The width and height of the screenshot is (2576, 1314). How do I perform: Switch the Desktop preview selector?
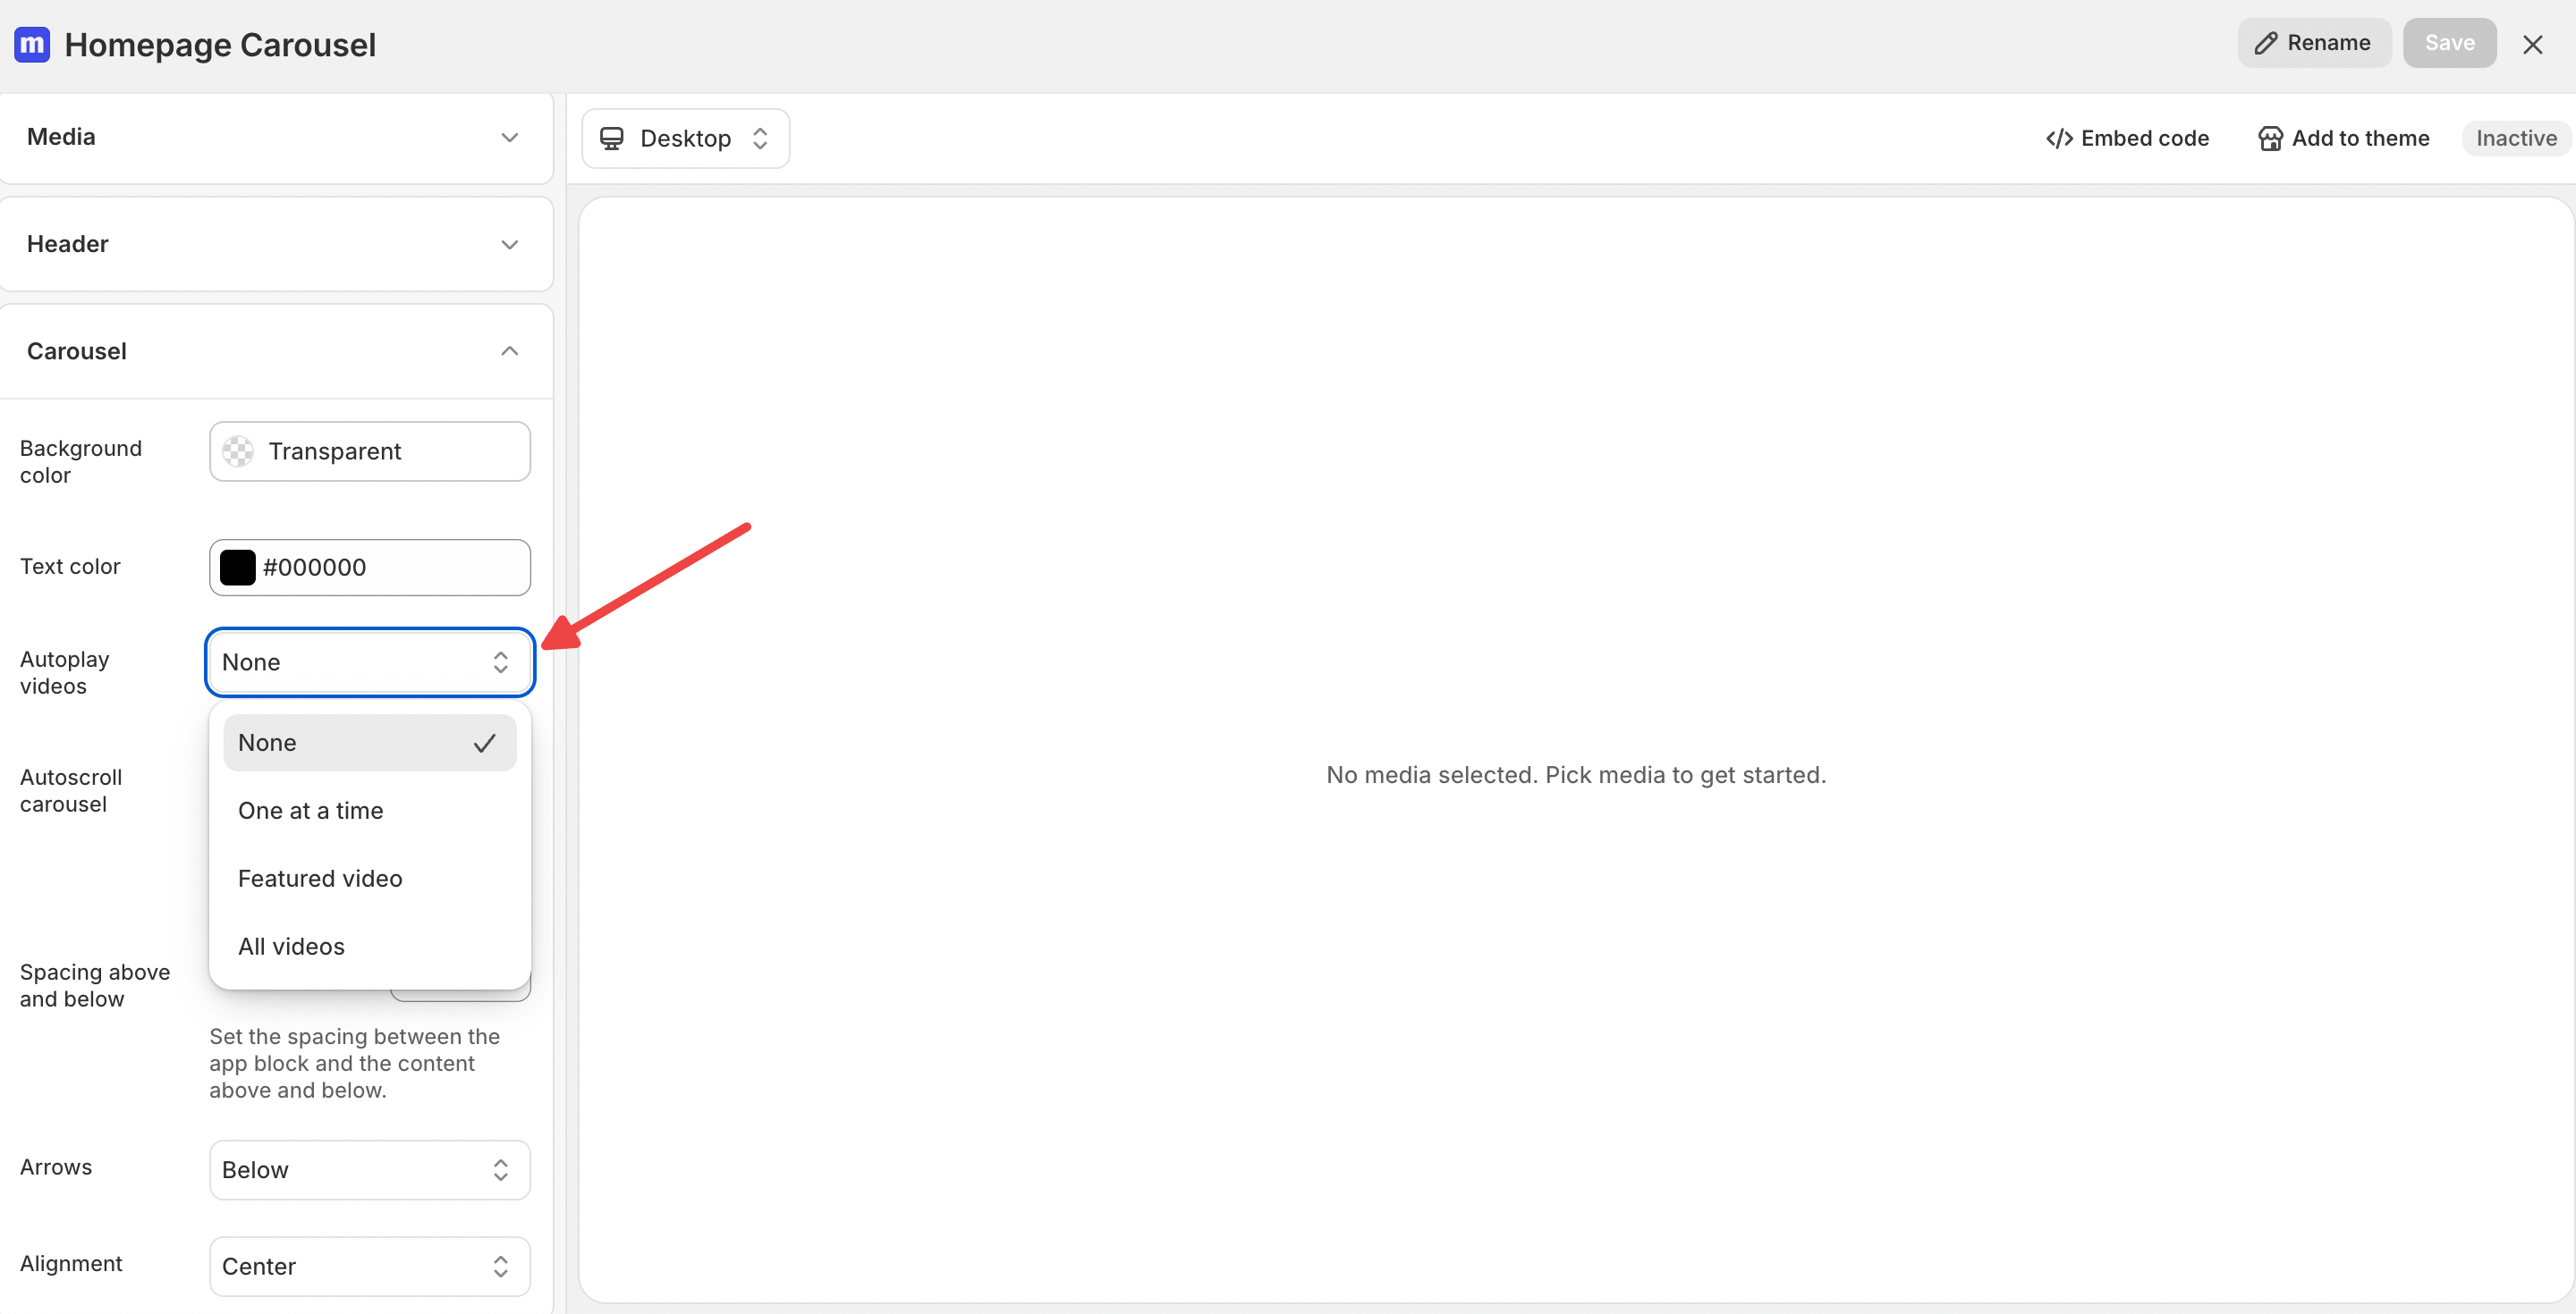click(685, 139)
